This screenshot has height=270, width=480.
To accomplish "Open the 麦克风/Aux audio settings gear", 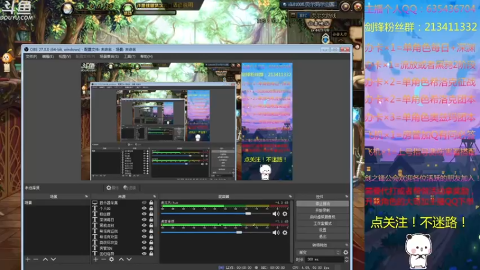I will coord(284,214).
